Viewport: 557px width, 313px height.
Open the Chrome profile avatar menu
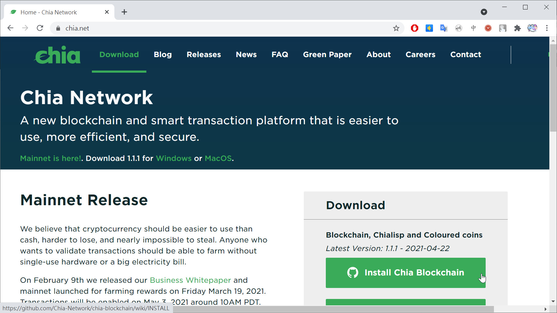click(532, 28)
